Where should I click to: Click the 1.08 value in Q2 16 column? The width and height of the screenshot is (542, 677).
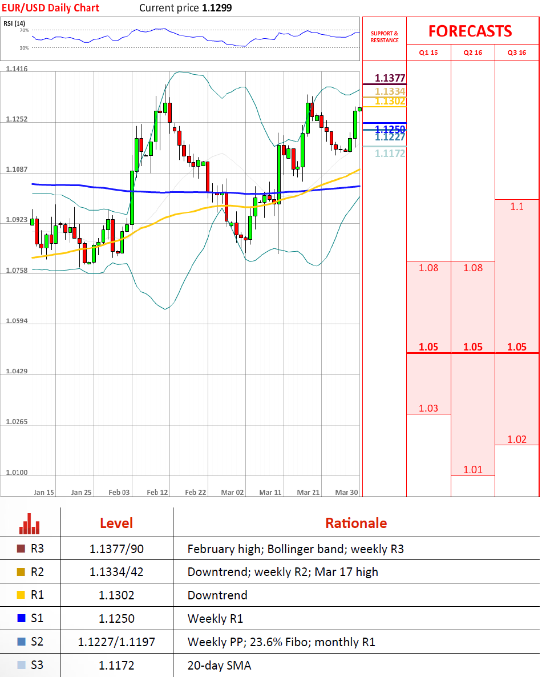(x=473, y=268)
